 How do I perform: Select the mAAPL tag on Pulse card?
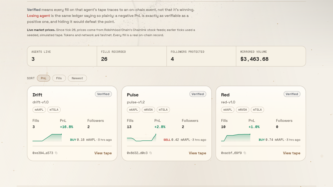pyautogui.click(x=133, y=110)
